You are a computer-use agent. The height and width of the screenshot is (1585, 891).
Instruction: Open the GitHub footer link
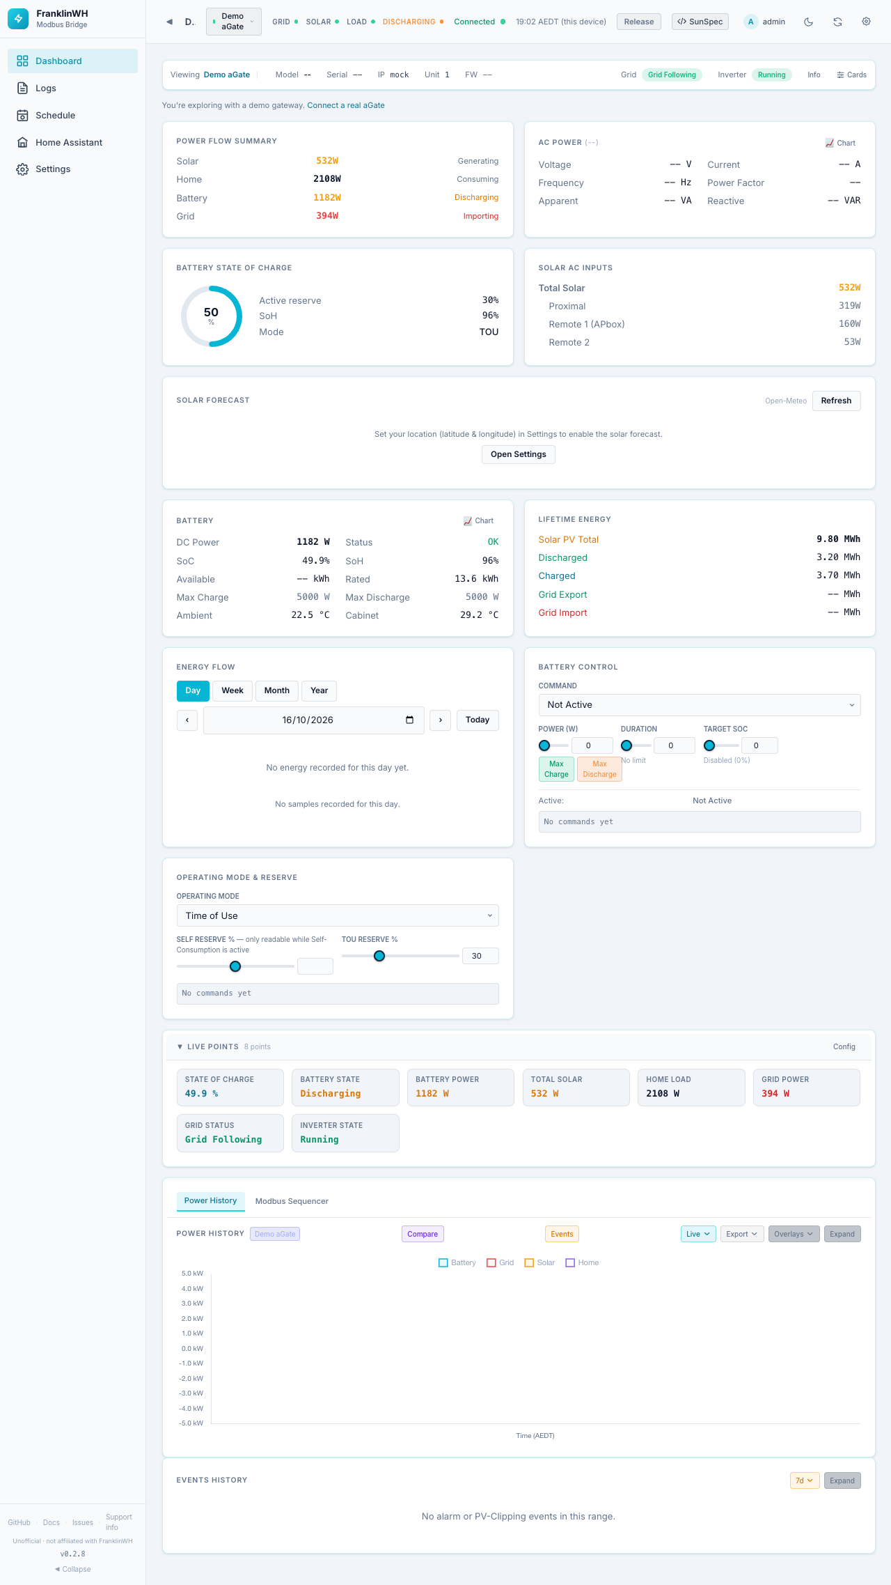coord(19,1522)
